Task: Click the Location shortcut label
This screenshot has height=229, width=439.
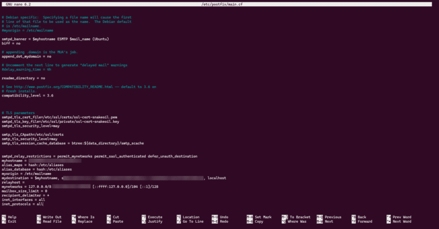Action: pos(191,217)
